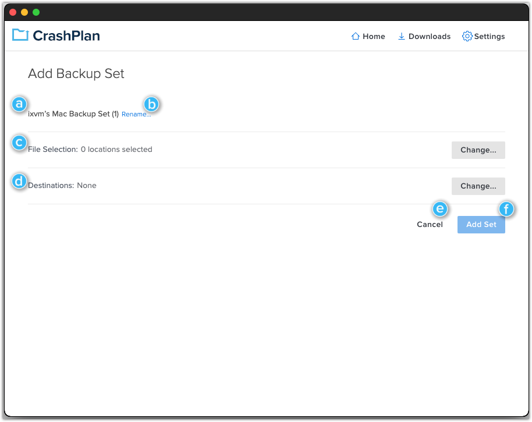Click the Downloads arrow icon
532x422 pixels.
click(x=402, y=36)
